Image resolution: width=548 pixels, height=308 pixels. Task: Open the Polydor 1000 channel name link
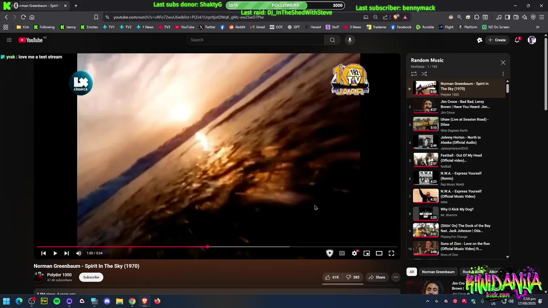pyautogui.click(x=59, y=275)
